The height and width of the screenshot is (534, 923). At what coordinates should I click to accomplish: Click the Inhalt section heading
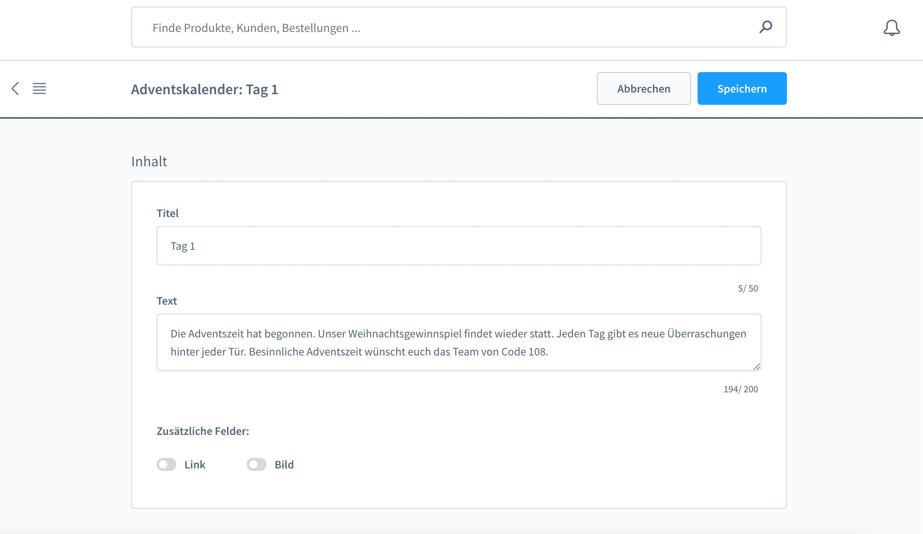149,161
